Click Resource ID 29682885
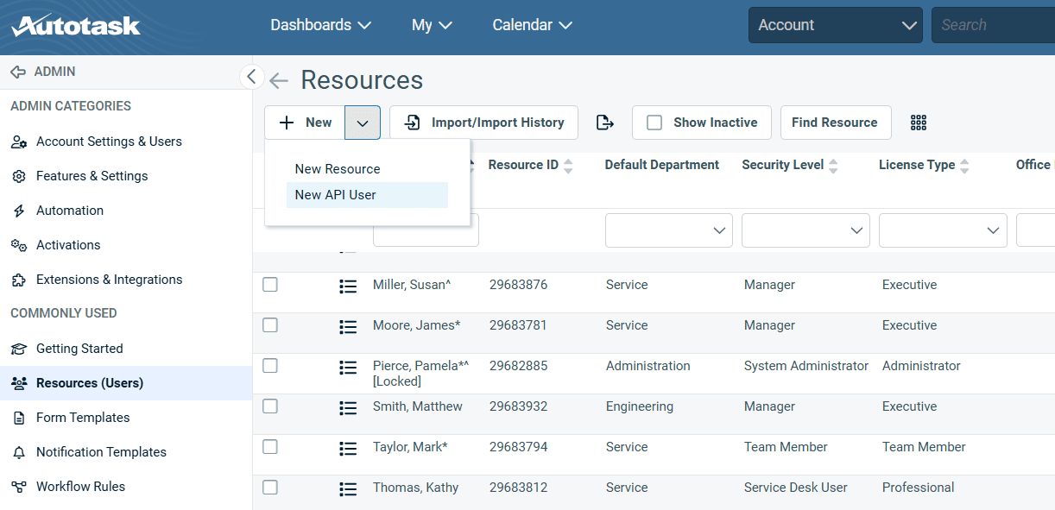The width and height of the screenshot is (1055, 510). tap(518, 366)
